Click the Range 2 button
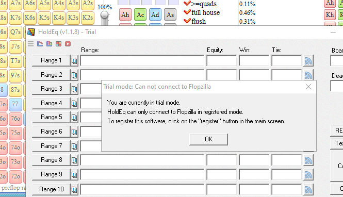The width and height of the screenshot is (343, 197). pos(51,75)
